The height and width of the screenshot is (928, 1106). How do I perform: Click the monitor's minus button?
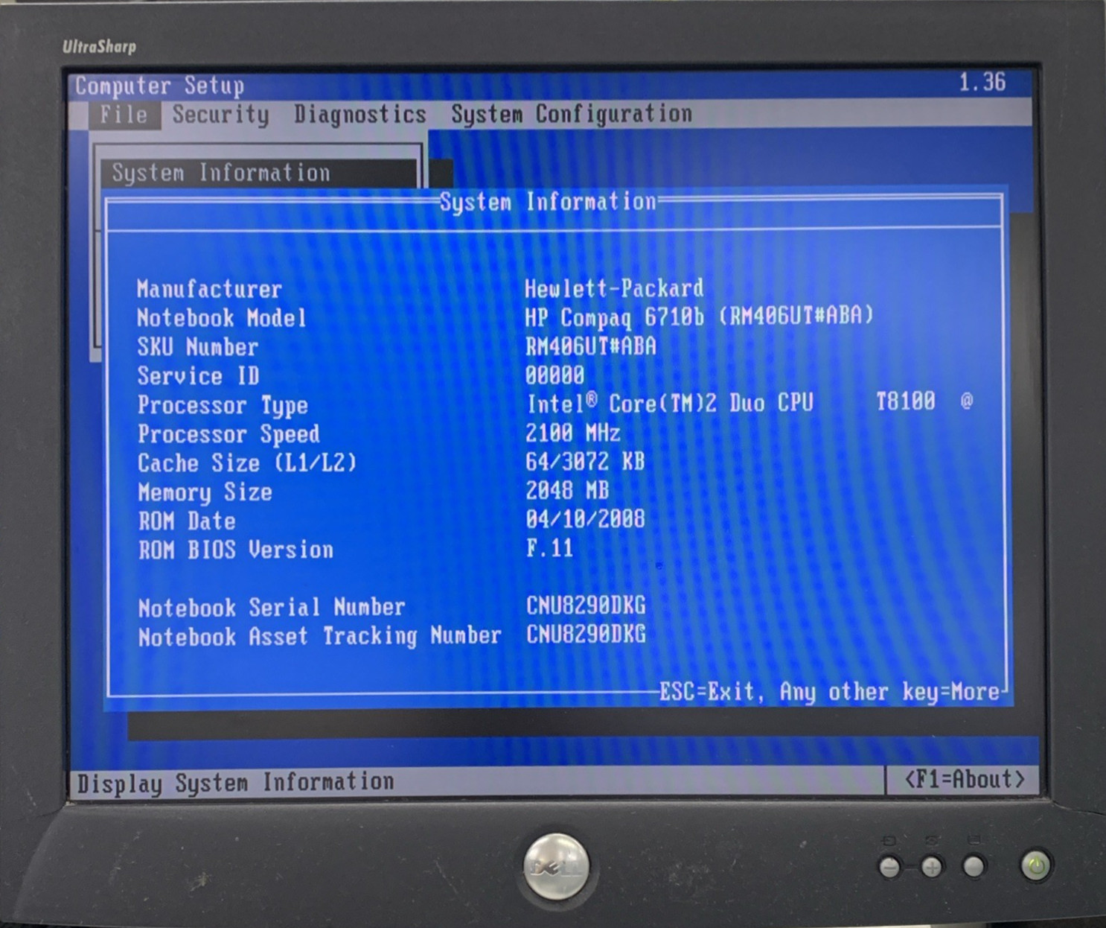click(889, 867)
